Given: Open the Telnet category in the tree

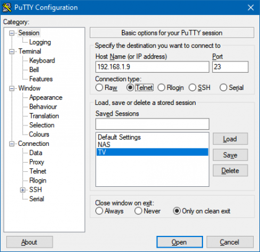Looking at the screenshot, I should point(38,171).
